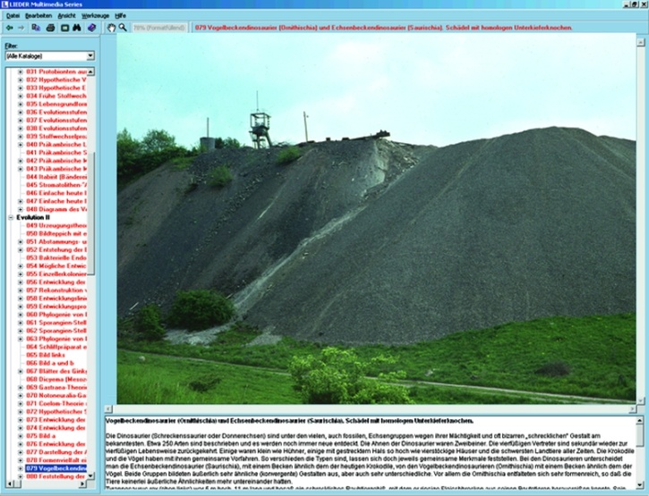Image resolution: width=649 pixels, height=496 pixels.
Task: Click the green back arrow icon
Action: 8,28
